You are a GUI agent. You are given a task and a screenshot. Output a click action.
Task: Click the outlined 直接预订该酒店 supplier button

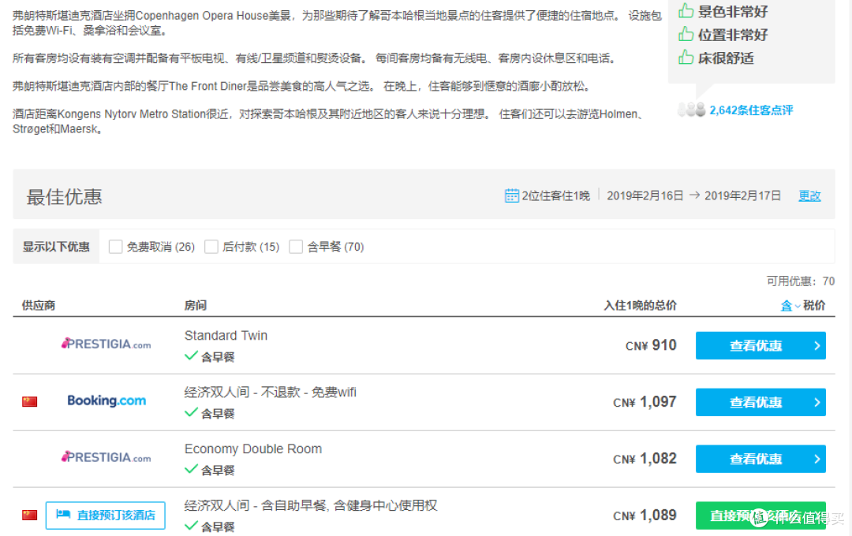coord(106,516)
